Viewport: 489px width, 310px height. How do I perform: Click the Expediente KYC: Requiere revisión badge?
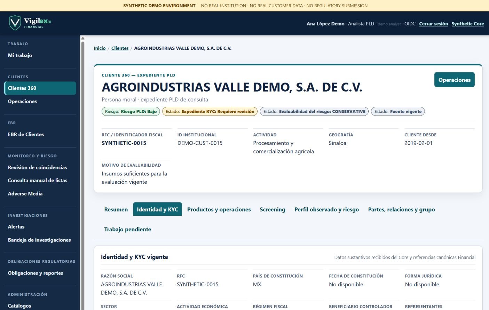(210, 111)
